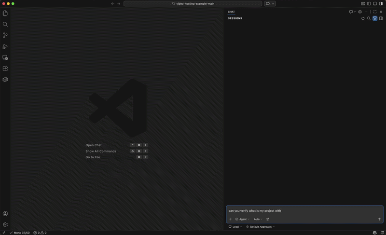This screenshot has height=235, width=386.
Task: Close the chat panel
Action: [x=381, y=12]
